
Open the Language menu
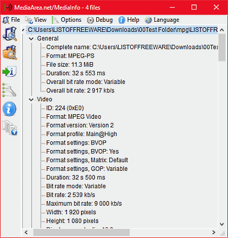click(162, 20)
